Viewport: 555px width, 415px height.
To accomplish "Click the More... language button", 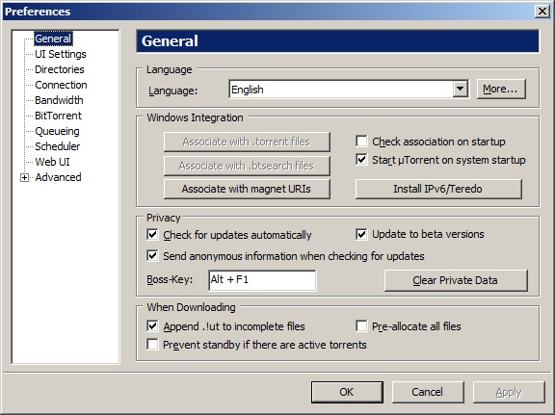I will pos(501,90).
